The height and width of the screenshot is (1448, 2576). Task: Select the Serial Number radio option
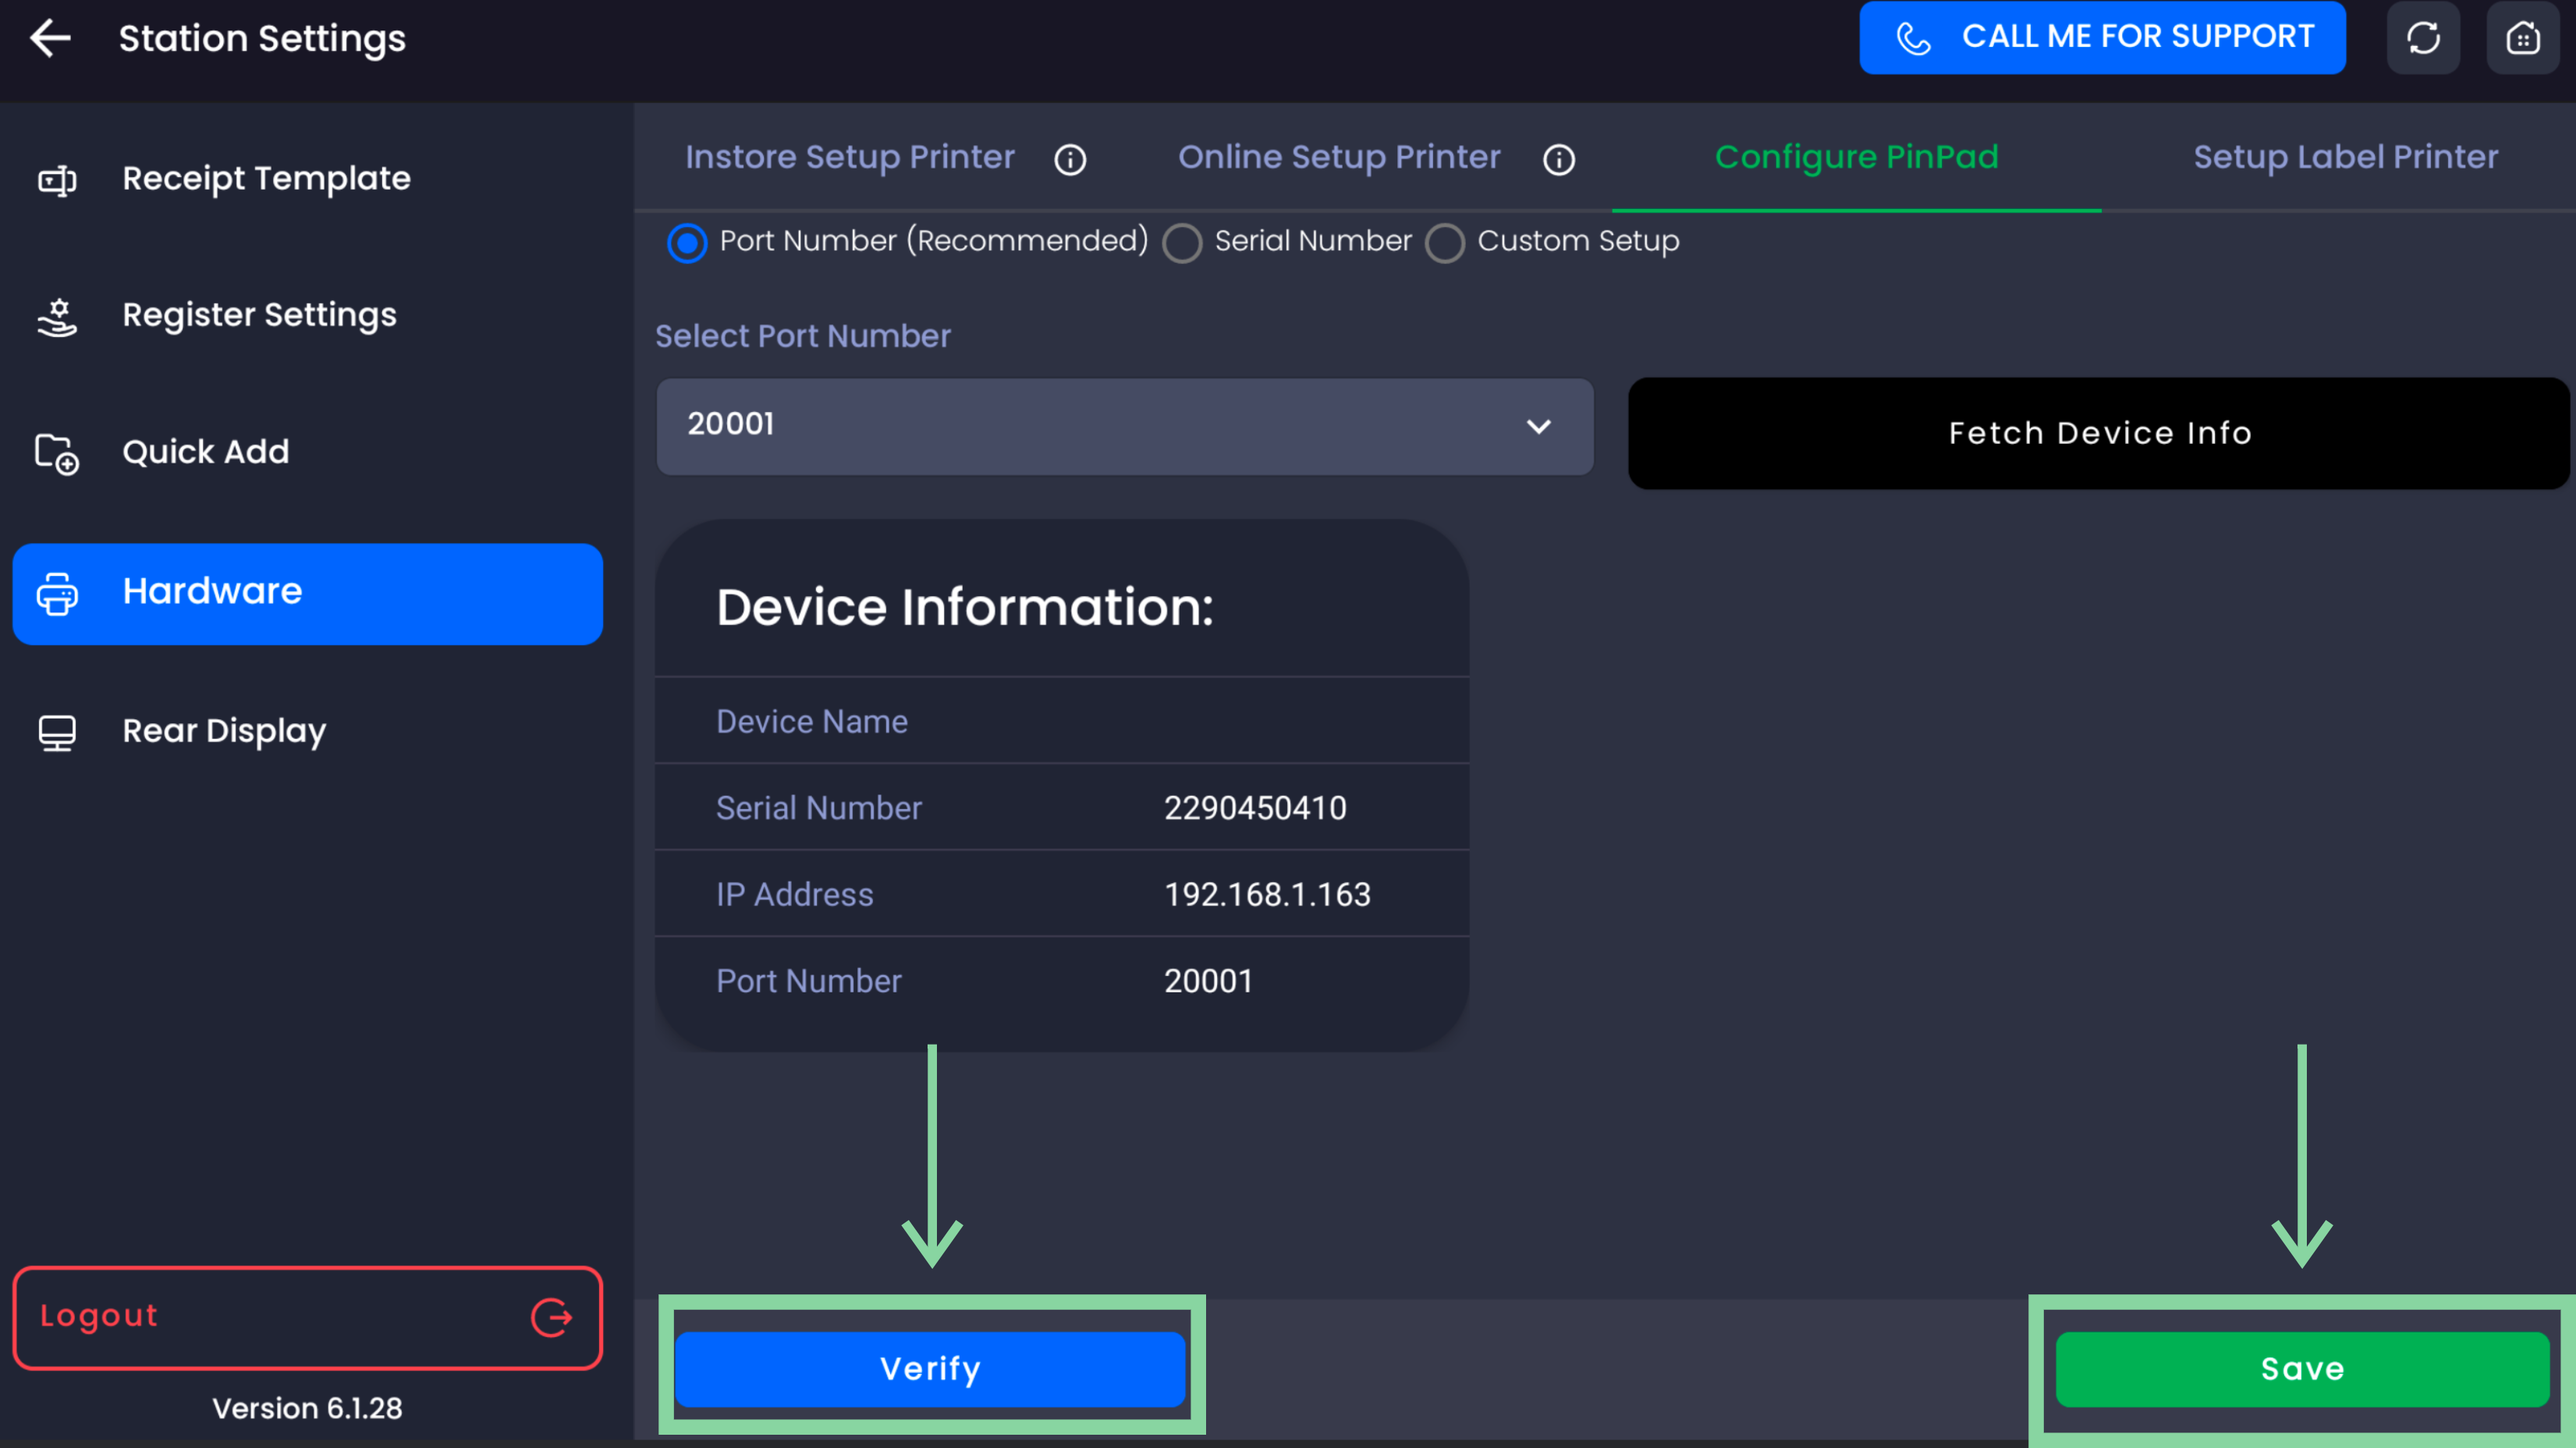pos(1182,243)
